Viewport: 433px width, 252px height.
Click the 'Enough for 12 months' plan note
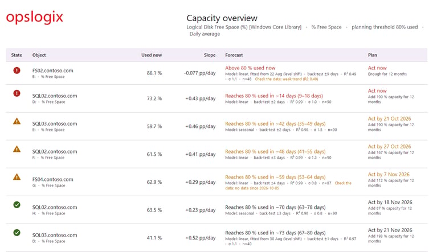coord(387,74)
